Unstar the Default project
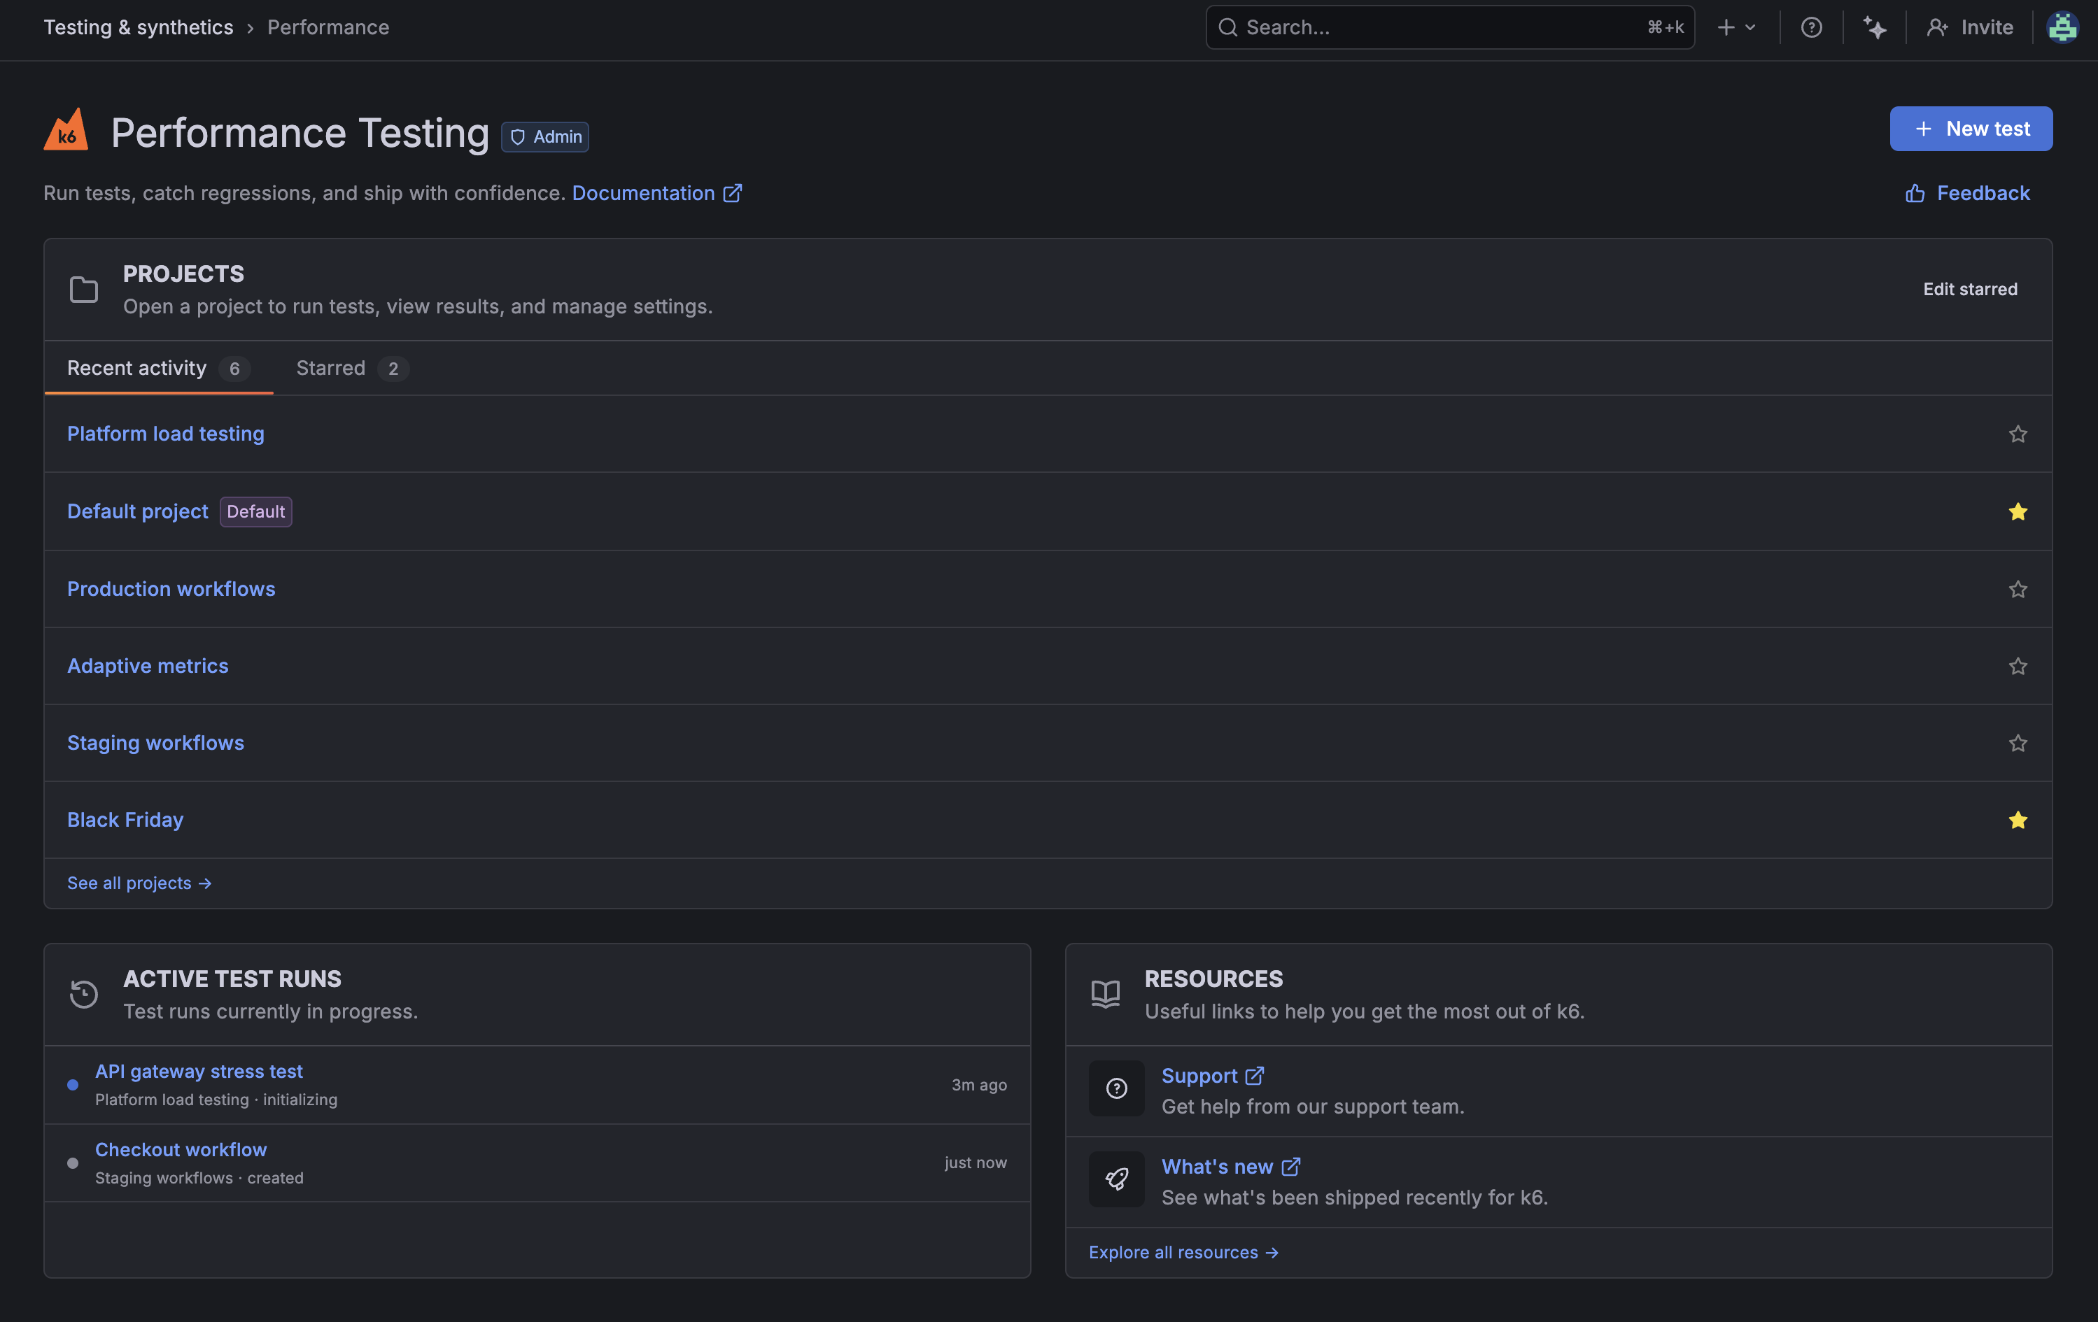The image size is (2098, 1322). pyautogui.click(x=2018, y=511)
